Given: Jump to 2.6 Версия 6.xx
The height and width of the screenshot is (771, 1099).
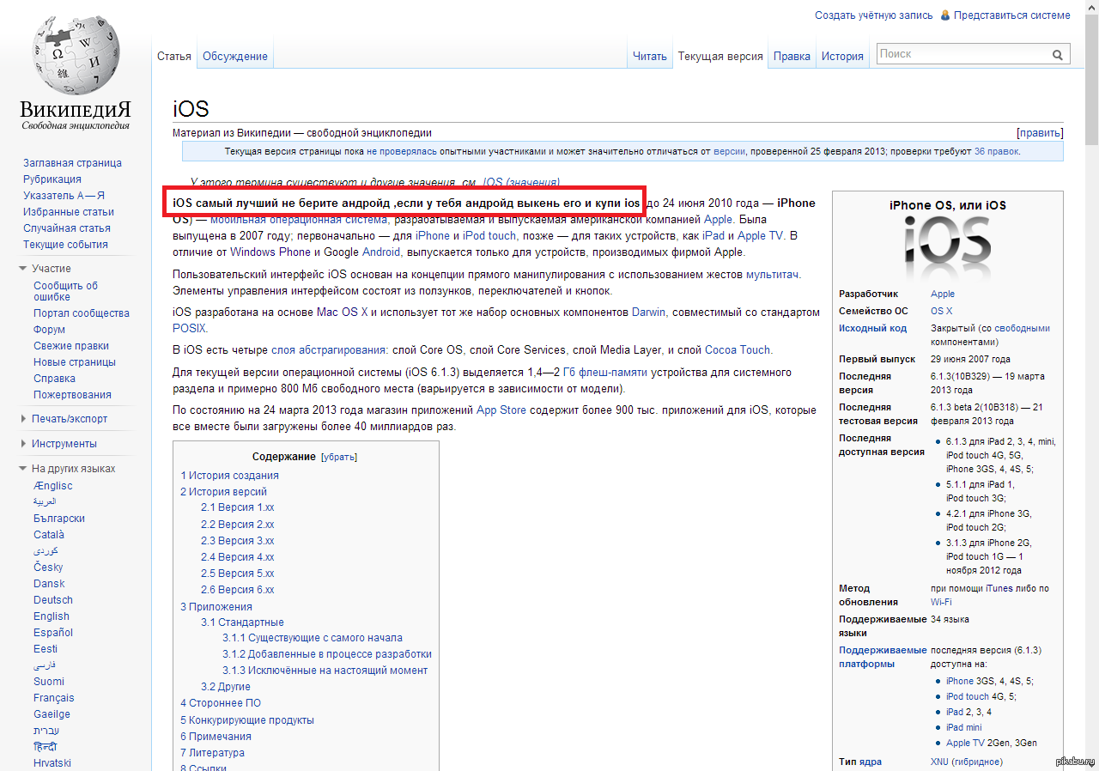Looking at the screenshot, I should coord(238,590).
